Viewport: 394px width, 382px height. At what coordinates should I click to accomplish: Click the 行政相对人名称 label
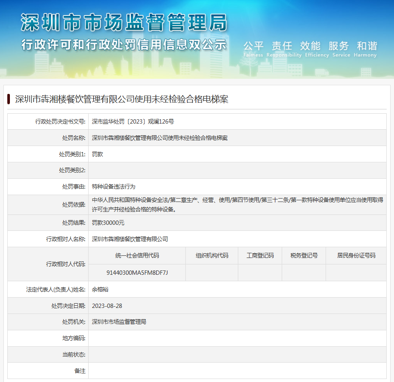[x=66, y=239]
